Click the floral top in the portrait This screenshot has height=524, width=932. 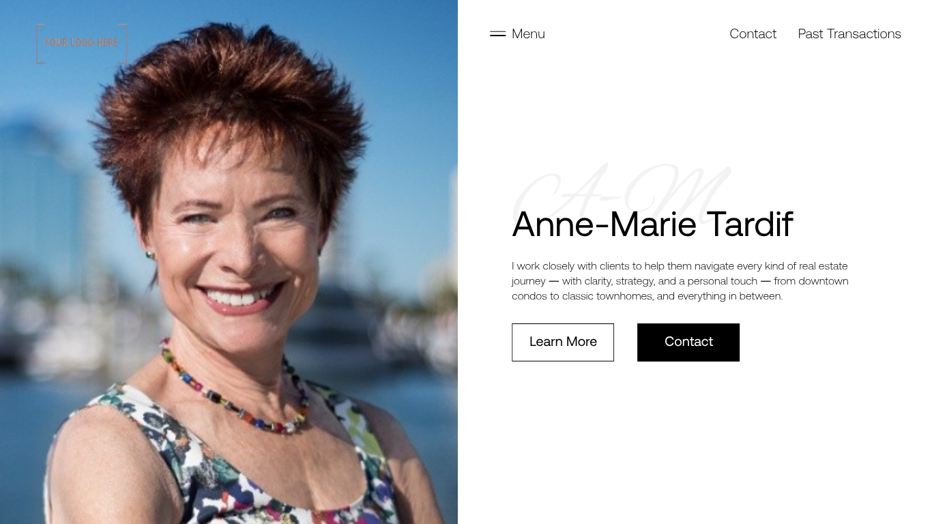225,464
